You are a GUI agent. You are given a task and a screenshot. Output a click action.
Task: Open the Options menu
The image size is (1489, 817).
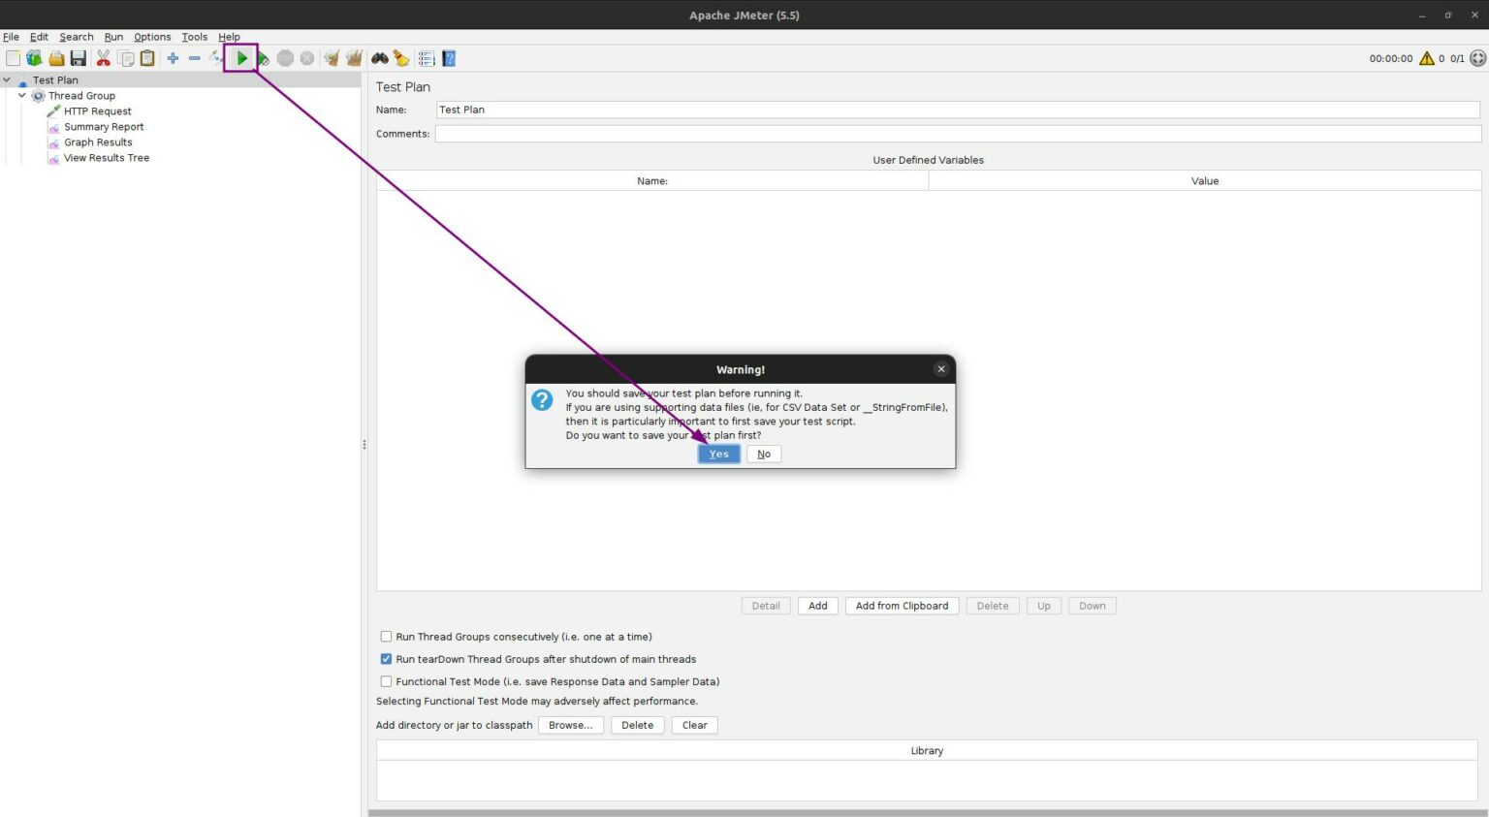[x=152, y=37]
